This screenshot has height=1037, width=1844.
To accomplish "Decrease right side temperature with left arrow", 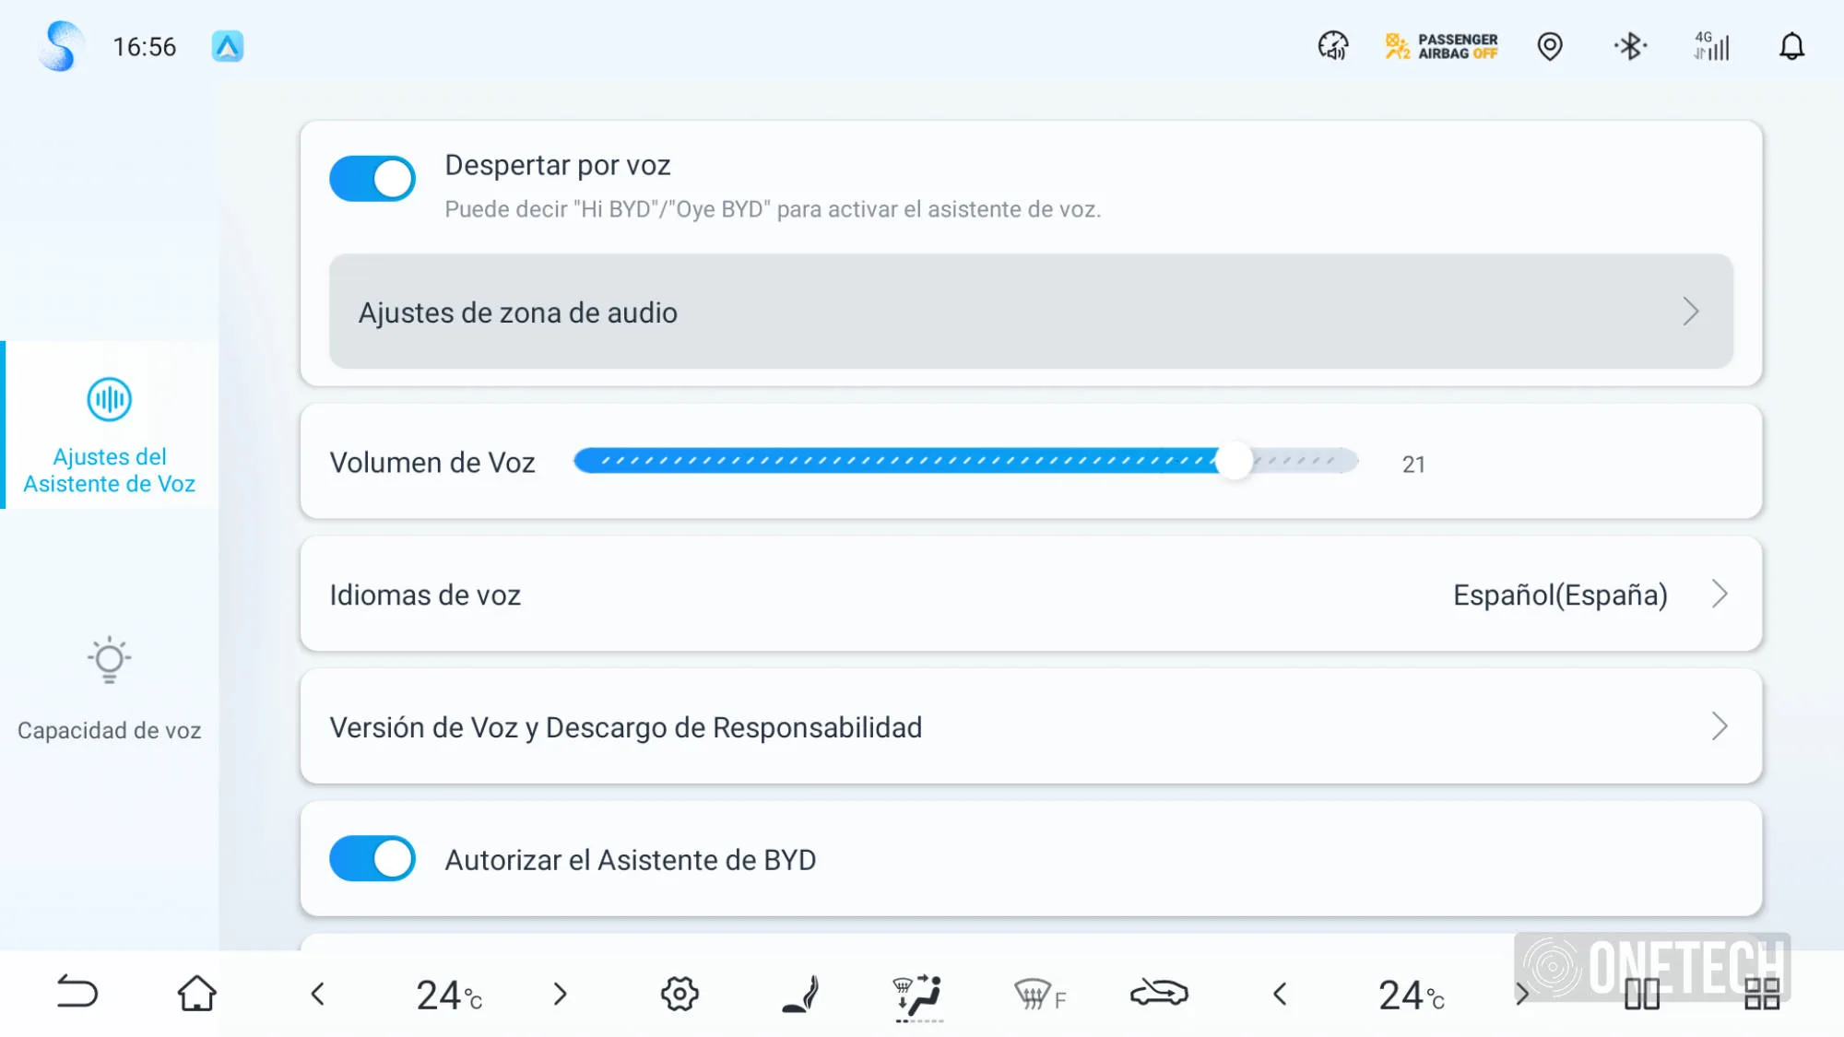I will click(1280, 994).
